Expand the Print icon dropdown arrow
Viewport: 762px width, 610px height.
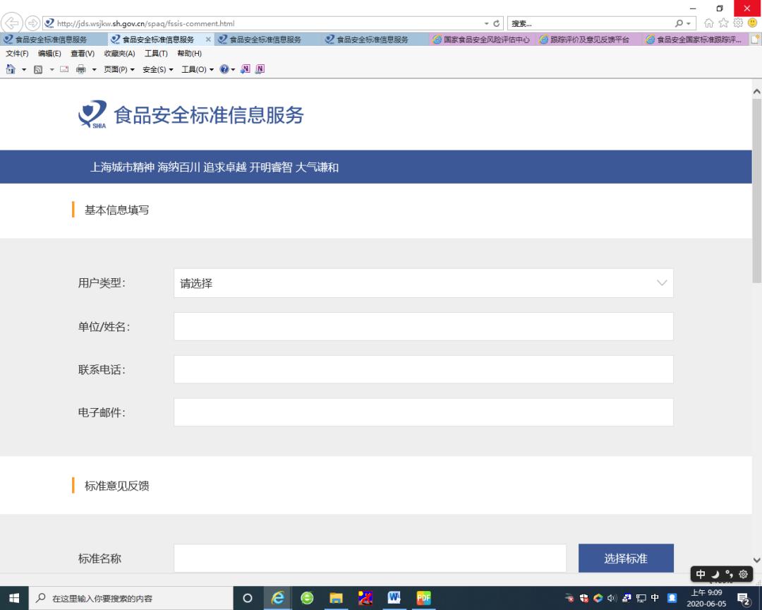95,70
